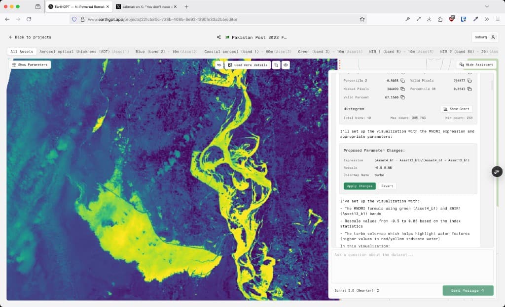Screen dimensions: 505x307
Task: Click the blue bookmark extension icon
Action: (464, 19)
